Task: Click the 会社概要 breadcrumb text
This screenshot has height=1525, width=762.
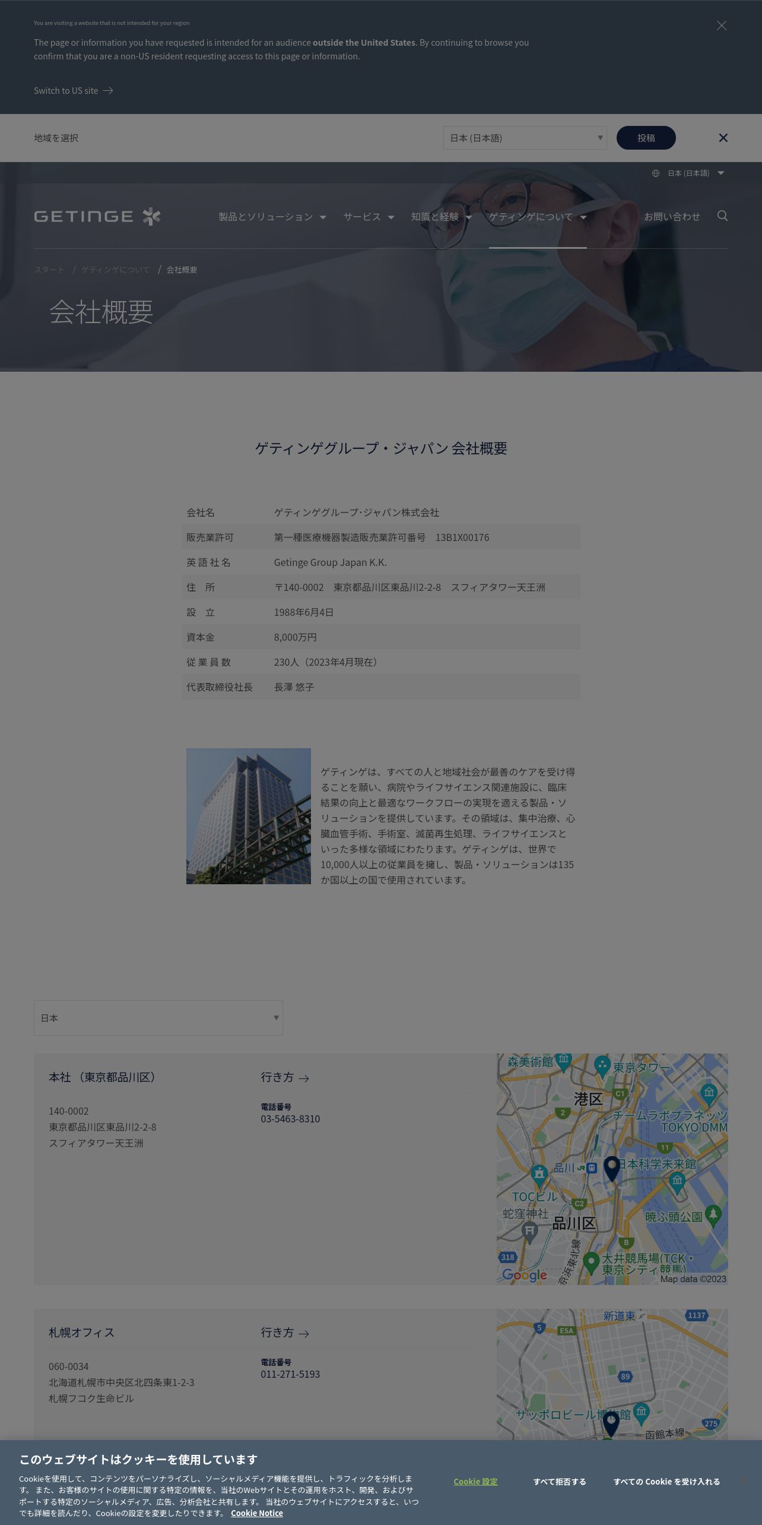Action: [x=182, y=270]
